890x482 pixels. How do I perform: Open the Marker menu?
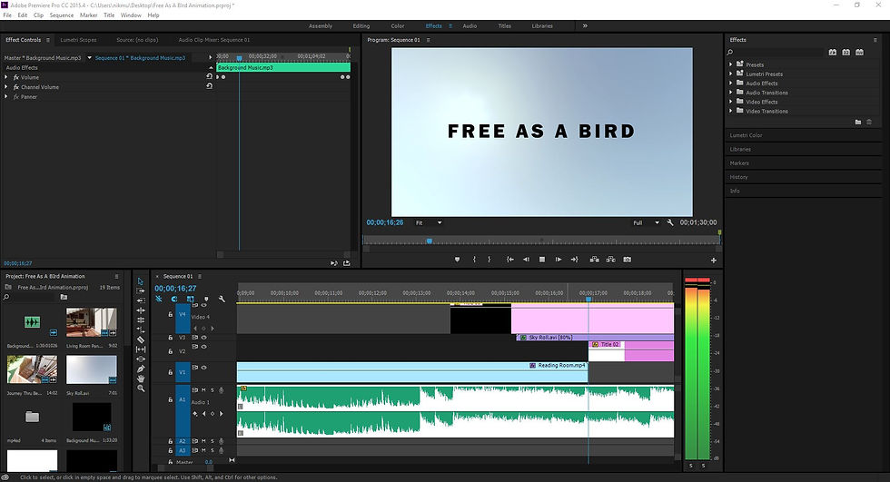pyautogui.click(x=88, y=15)
